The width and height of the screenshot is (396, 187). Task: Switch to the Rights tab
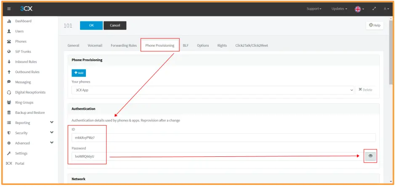click(x=222, y=45)
